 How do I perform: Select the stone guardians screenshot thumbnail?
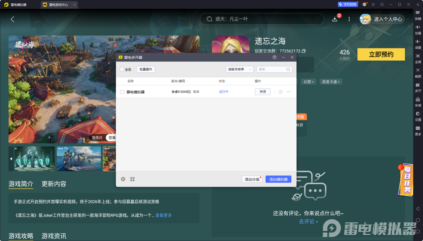pyautogui.click(x=34, y=159)
